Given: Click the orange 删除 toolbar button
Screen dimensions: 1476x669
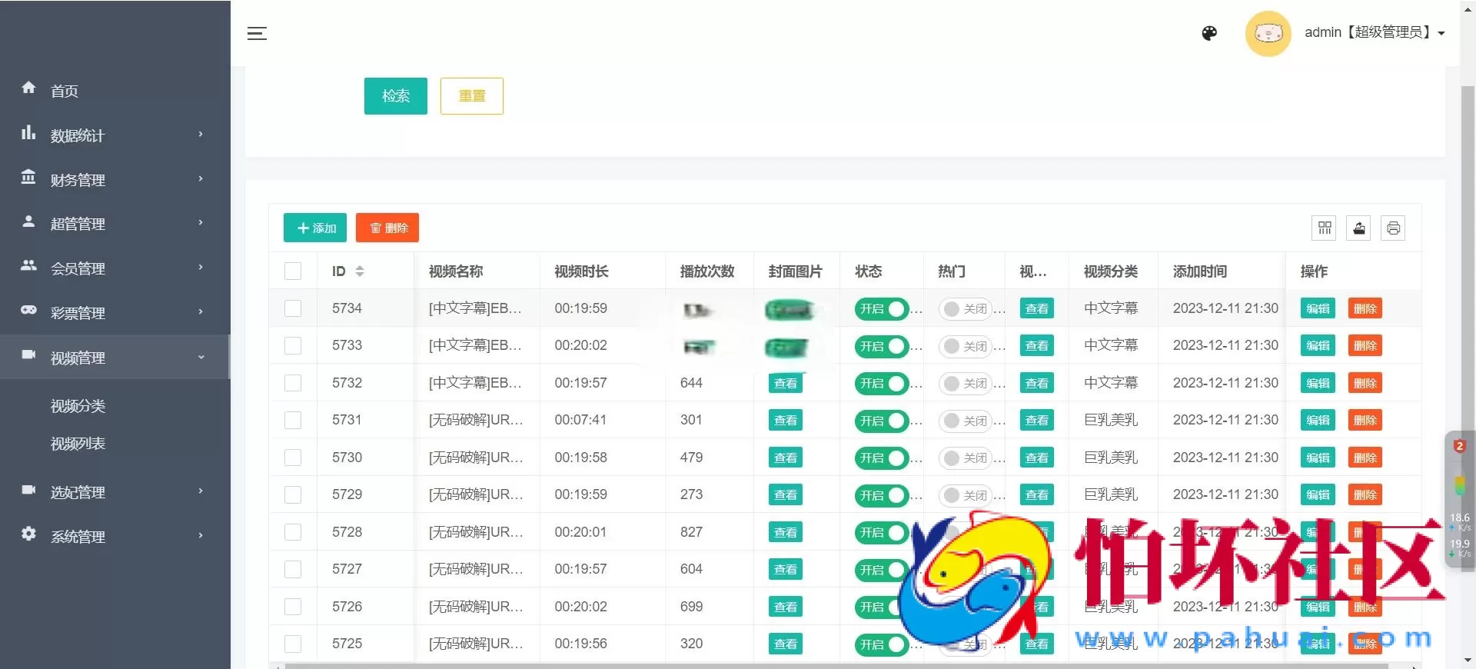Looking at the screenshot, I should (x=387, y=228).
